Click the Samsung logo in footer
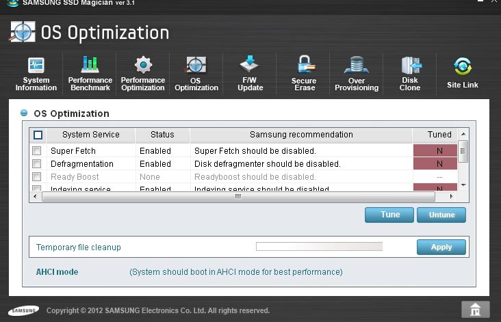The image size is (501, 322). pos(24,310)
